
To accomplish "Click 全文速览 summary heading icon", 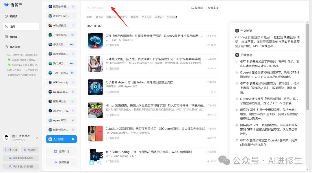I will coord(237,31).
